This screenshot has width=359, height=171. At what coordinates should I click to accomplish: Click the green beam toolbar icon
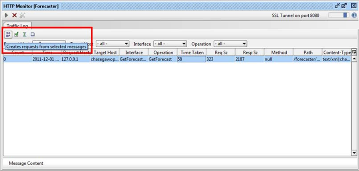point(24,35)
